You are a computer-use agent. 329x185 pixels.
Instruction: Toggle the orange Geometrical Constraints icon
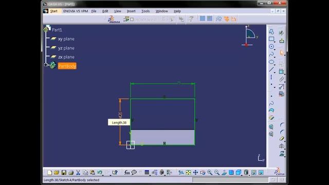click(x=226, y=19)
